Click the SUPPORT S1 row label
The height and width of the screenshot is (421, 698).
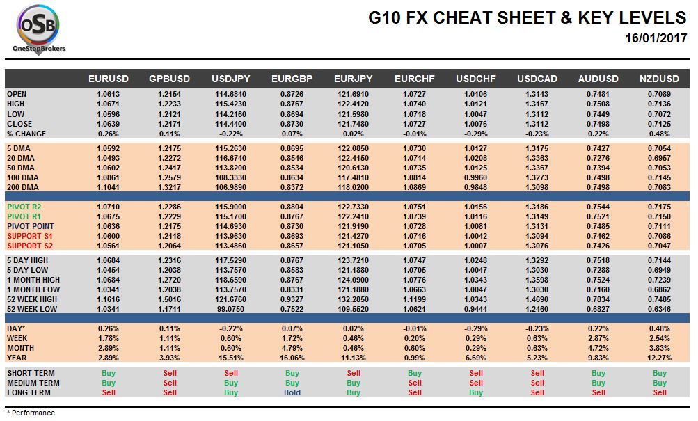tap(30, 237)
